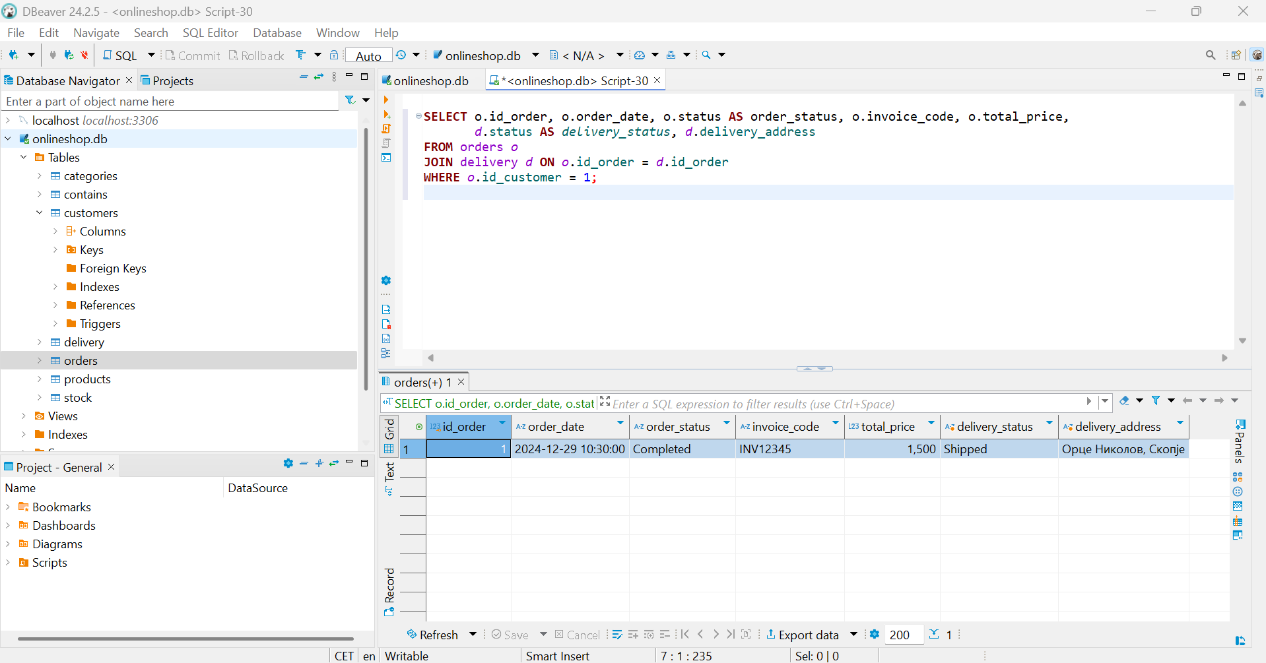
Task: Open the SQL Editor menu
Action: click(210, 33)
